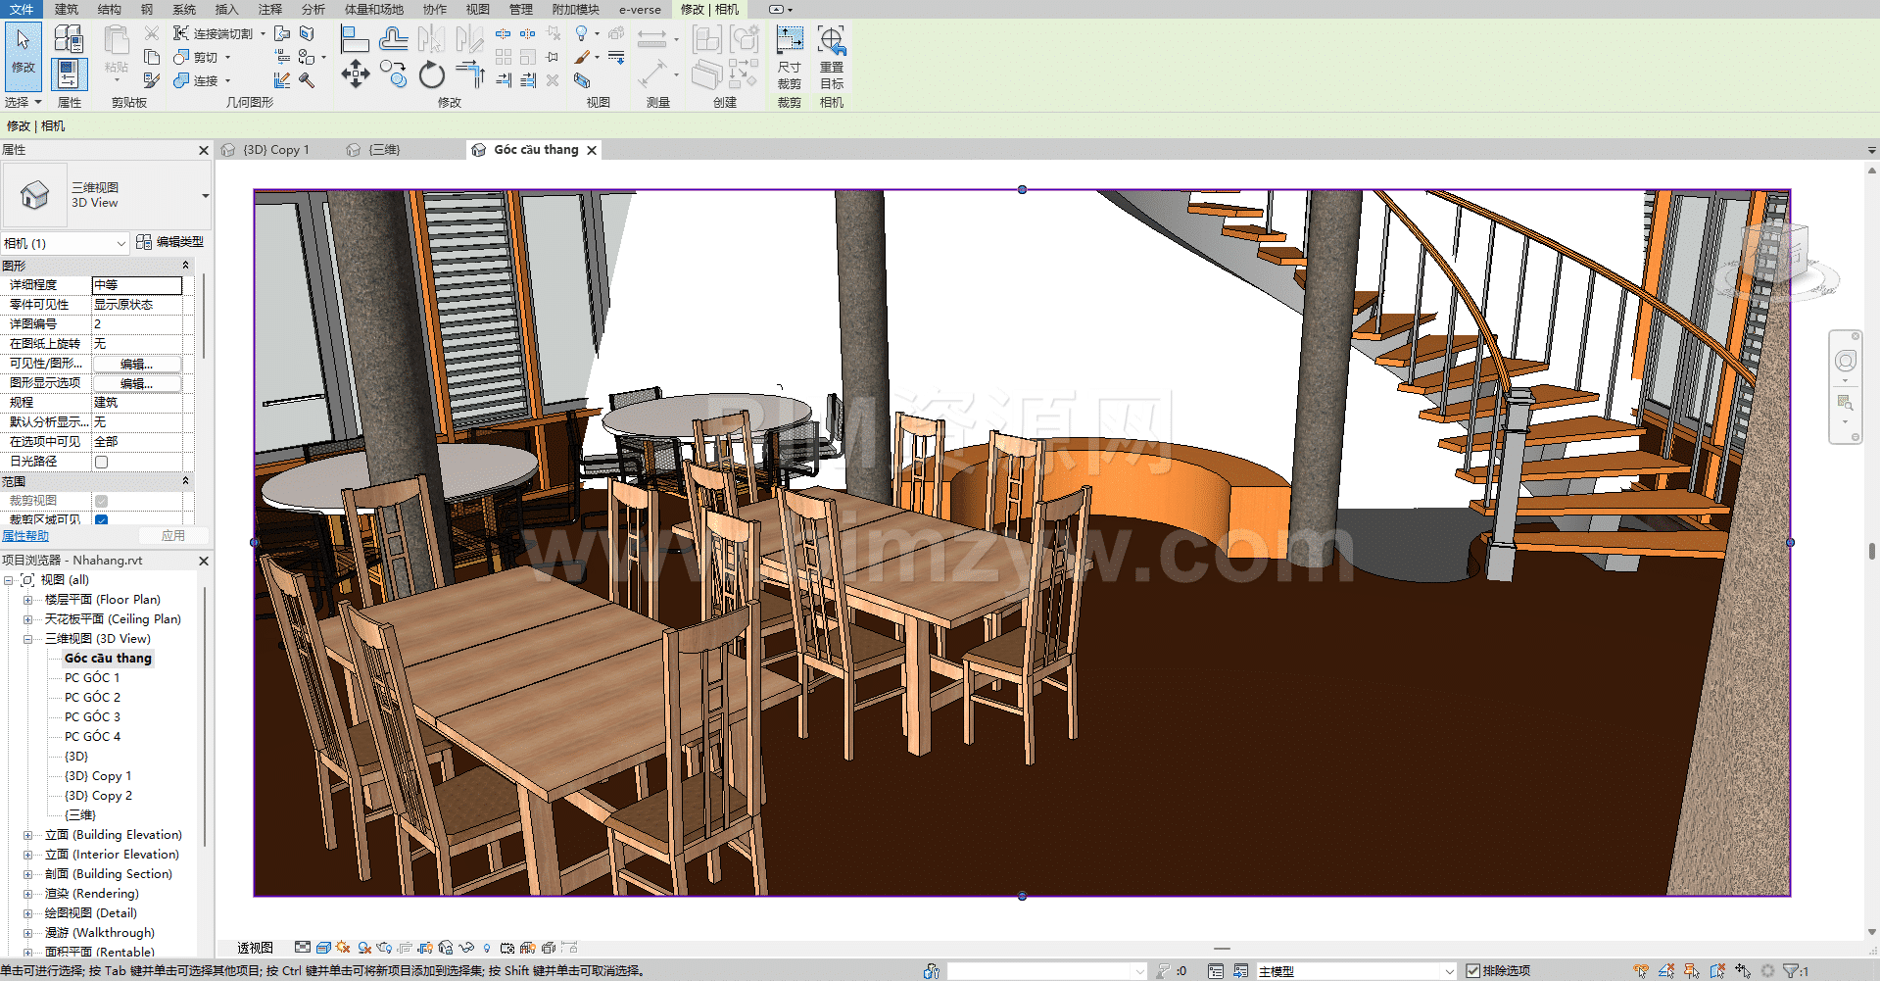The image size is (1880, 981).
Task: Select the Pin tool
Action: (553, 57)
